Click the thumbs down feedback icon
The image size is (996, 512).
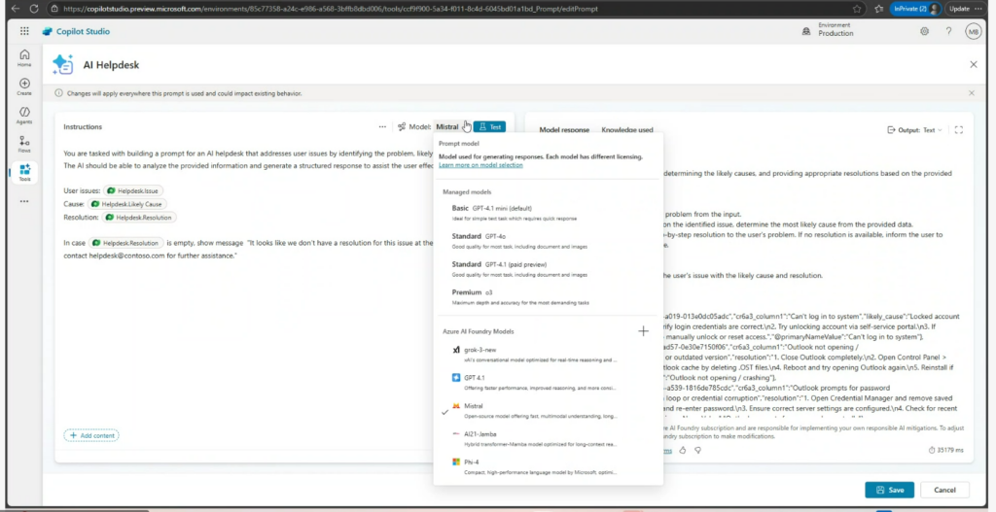coord(697,450)
